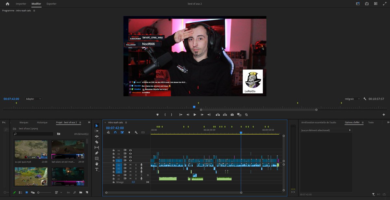Open the Historique panel tab
Screen dimensions: 390x200
[x=42, y=123]
